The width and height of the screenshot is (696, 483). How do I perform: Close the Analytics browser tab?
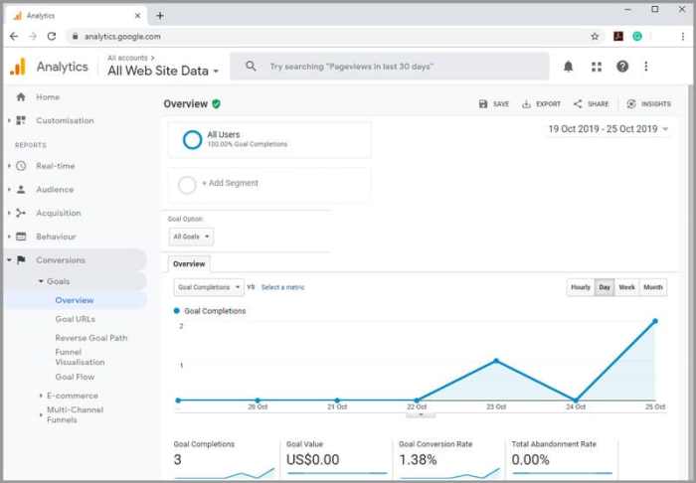pos(137,16)
